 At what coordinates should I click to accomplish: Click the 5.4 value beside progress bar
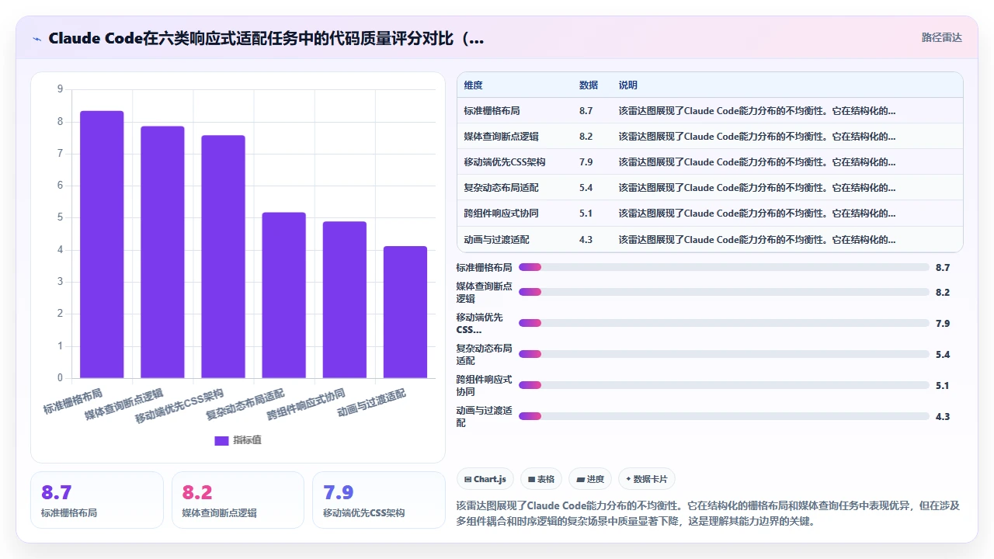[943, 354]
